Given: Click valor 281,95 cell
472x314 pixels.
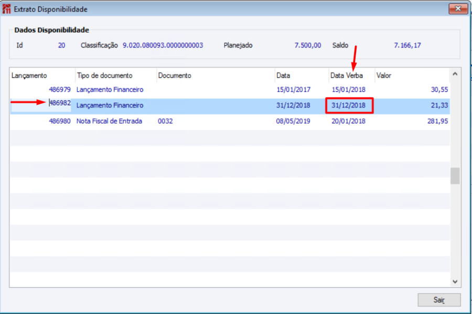Looking at the screenshot, I should [438, 121].
